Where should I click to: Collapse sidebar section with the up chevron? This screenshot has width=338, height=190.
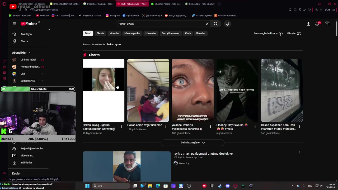click(x=49, y=29)
